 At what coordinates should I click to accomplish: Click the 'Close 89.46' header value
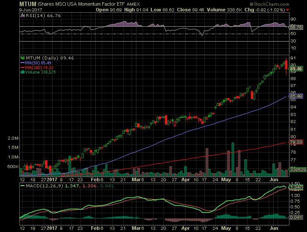pyautogui.click(x=190, y=10)
